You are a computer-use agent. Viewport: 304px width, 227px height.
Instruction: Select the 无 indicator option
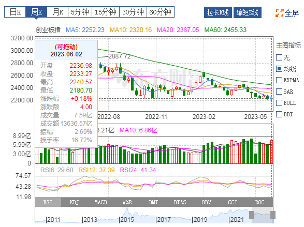tap(279, 57)
